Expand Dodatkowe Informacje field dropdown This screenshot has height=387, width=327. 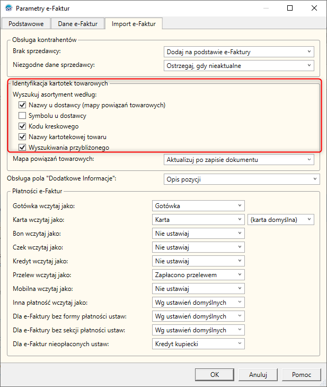(x=242, y=179)
